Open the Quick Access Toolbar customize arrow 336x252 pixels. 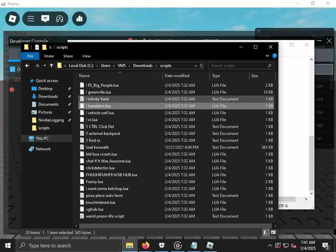click(50, 47)
